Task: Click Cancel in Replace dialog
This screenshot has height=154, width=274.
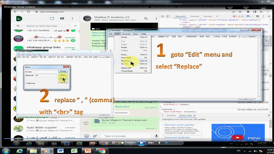Action: 63,82
